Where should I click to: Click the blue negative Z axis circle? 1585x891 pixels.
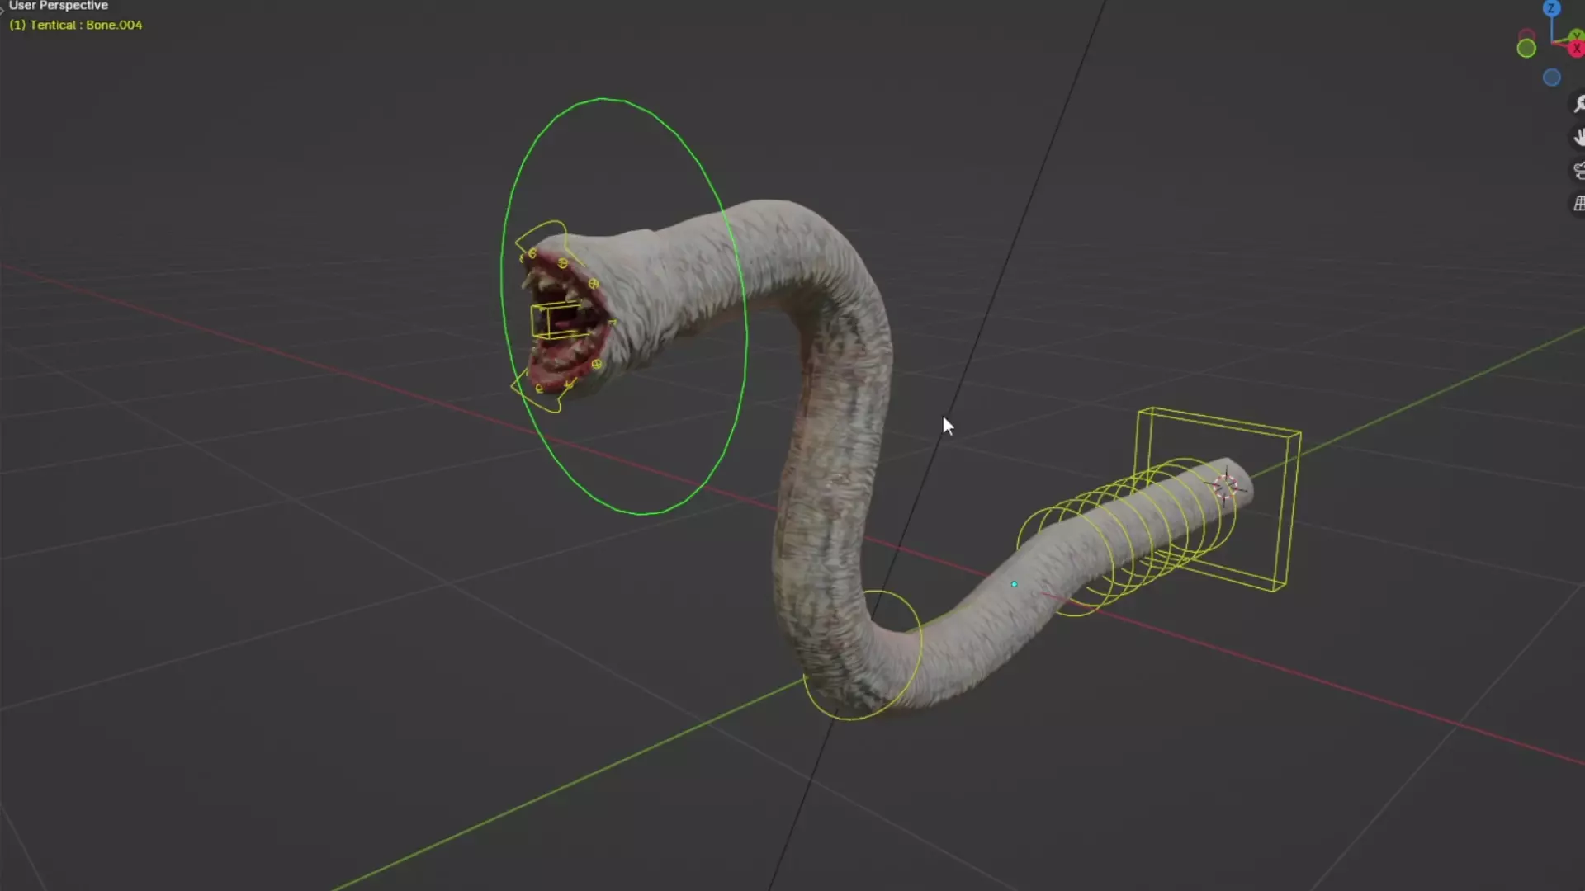click(x=1552, y=78)
